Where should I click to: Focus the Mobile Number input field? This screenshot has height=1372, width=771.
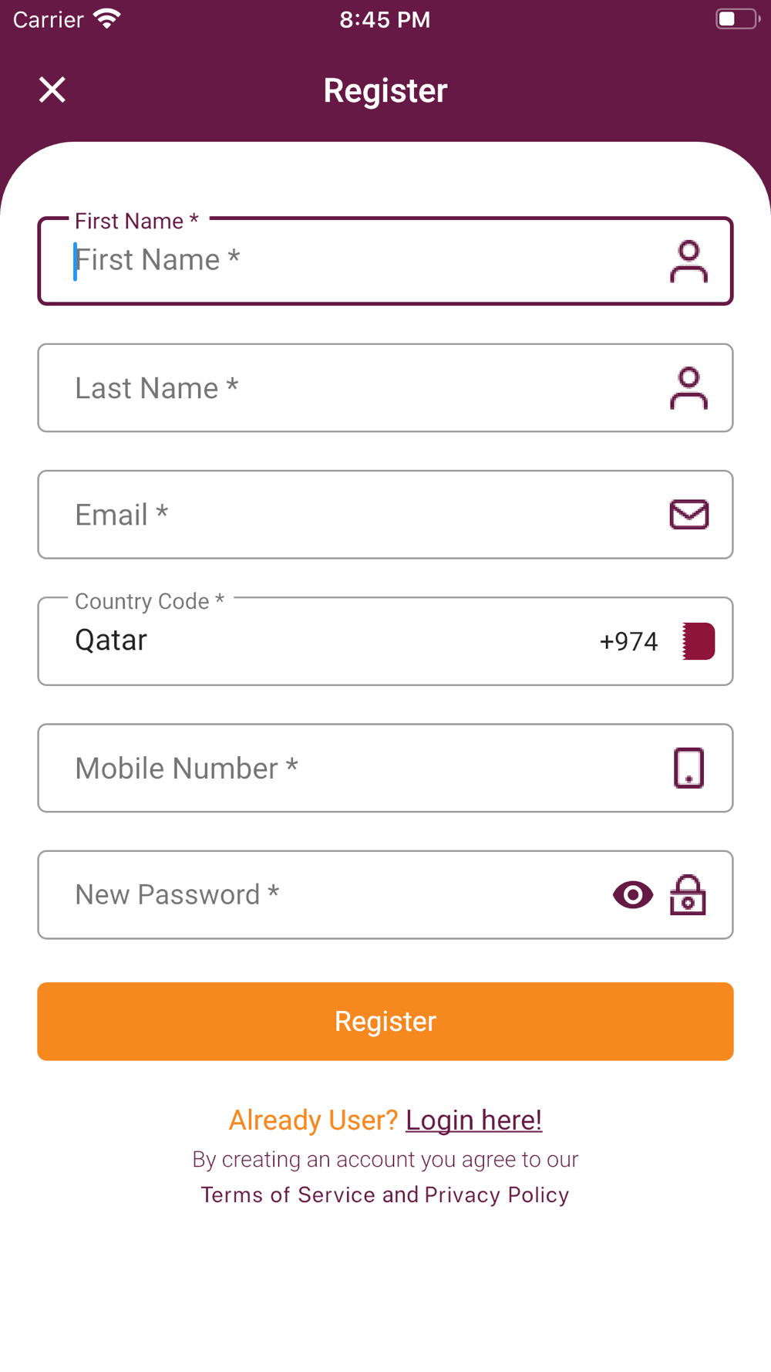tap(385, 768)
